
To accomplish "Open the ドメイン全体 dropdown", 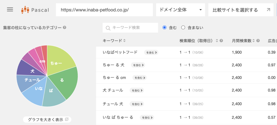I will [180, 10].
